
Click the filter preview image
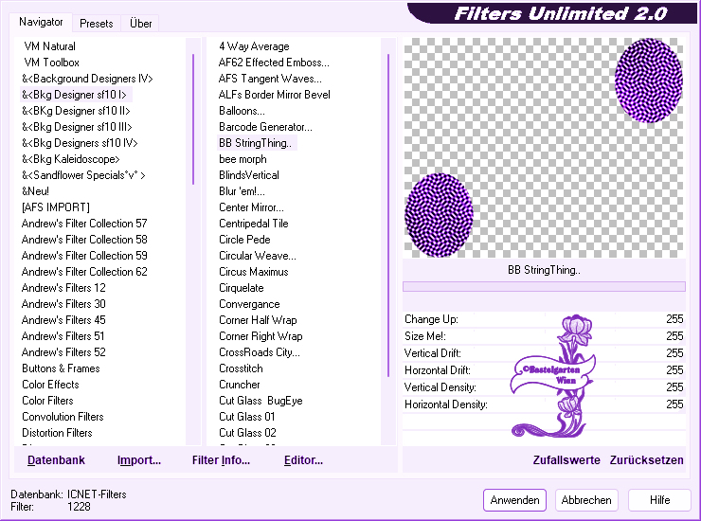point(543,147)
